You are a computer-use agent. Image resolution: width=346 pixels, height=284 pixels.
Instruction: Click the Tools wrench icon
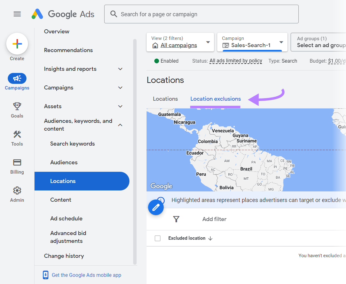pyautogui.click(x=17, y=134)
